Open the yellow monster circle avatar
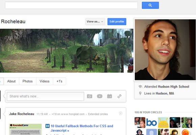The width and height of the screenshot is (196, 135). coord(163,123)
